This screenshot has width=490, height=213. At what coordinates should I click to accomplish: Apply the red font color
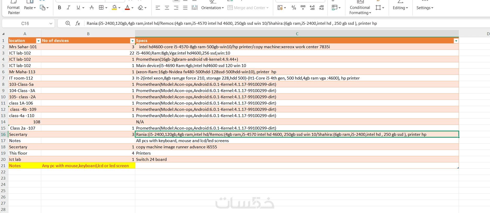coord(127,8)
